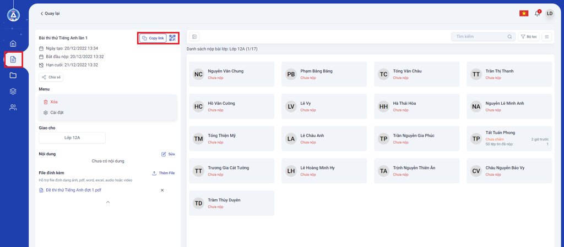Click Quay lại to go back
The image size is (564, 247).
(x=50, y=13)
